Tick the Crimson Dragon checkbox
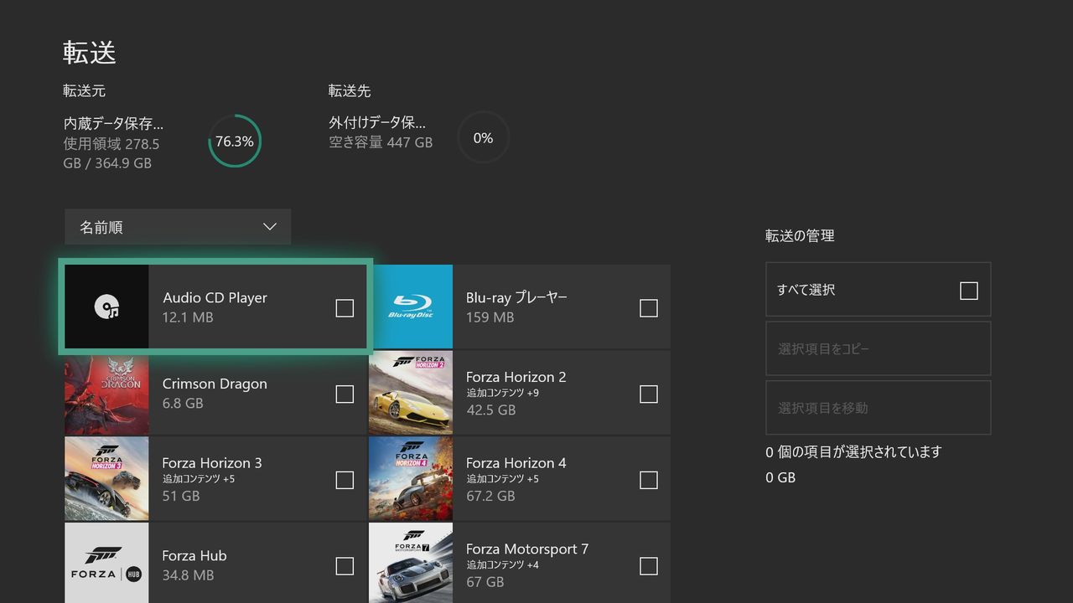The image size is (1073, 603). pyautogui.click(x=345, y=394)
